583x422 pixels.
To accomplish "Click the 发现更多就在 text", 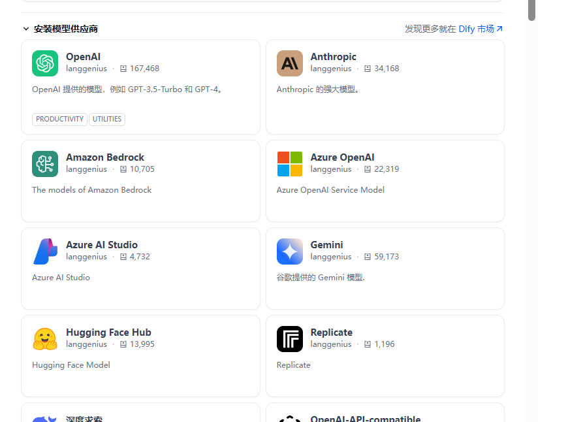I will [430, 29].
